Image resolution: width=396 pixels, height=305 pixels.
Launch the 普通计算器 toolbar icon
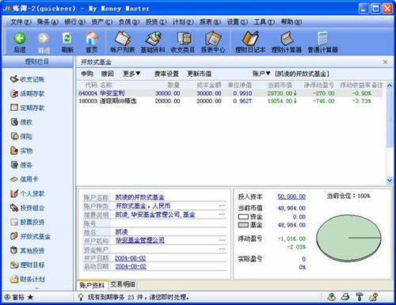pyautogui.click(x=322, y=39)
